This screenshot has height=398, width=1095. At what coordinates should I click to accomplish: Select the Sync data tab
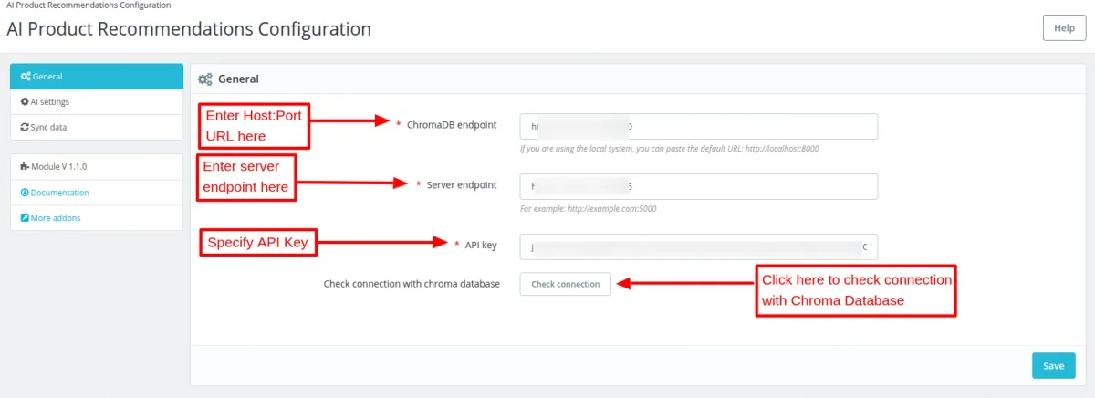coord(48,128)
